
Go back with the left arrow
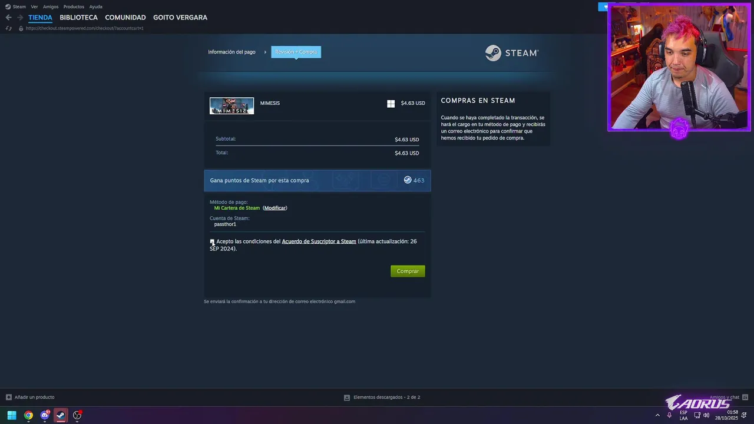click(x=8, y=18)
